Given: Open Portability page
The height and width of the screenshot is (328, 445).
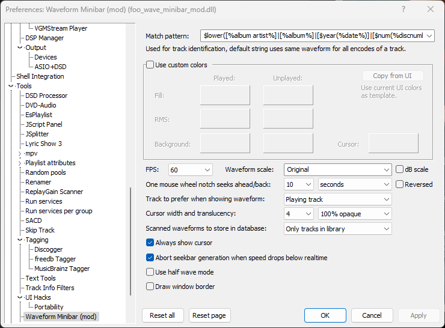Looking at the screenshot, I should [49, 307].
